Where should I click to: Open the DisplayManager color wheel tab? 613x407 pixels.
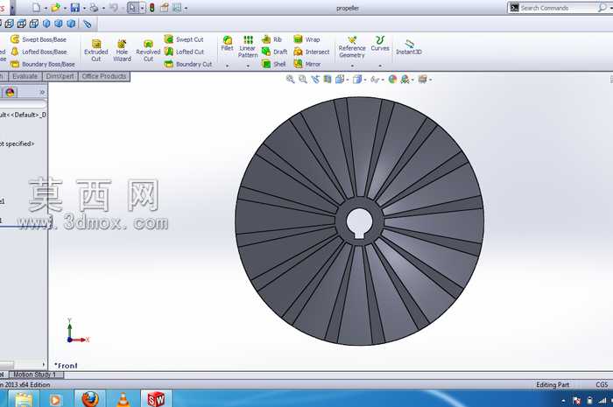[x=11, y=92]
